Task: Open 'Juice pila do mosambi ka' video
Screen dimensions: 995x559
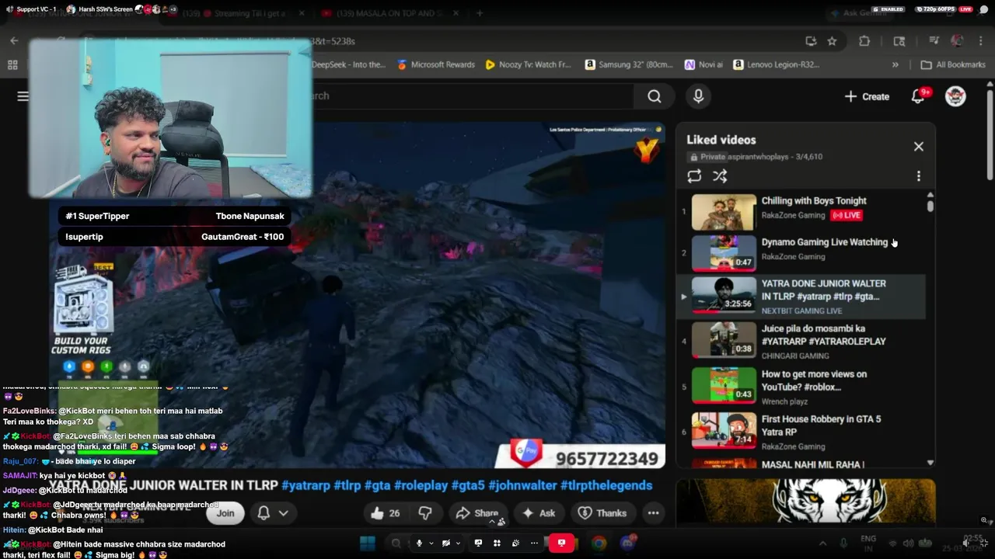Action: pyautogui.click(x=823, y=335)
